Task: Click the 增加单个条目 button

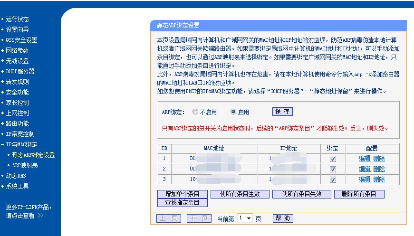Action: pyautogui.click(x=182, y=194)
